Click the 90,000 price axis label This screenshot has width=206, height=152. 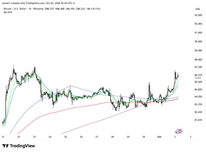[x=198, y=42]
